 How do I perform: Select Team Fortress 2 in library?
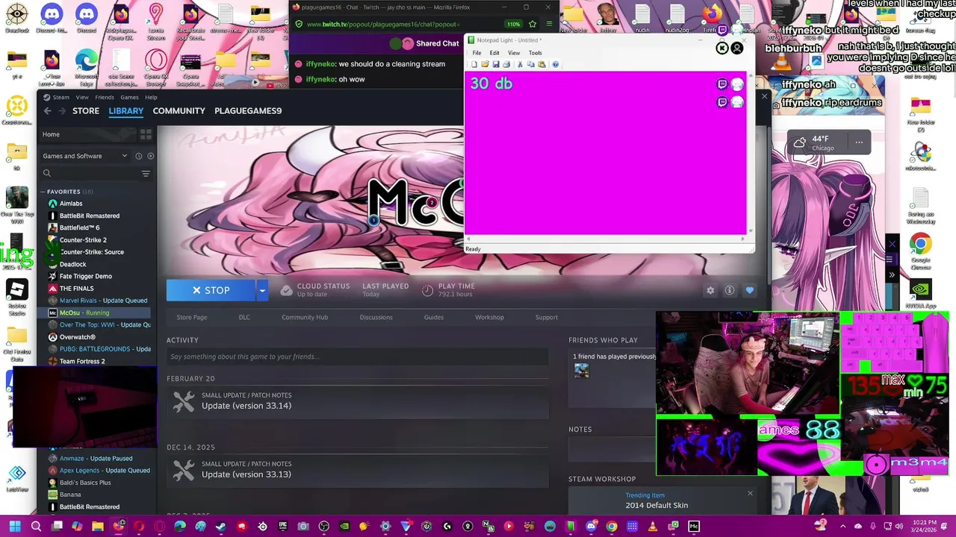coord(82,361)
